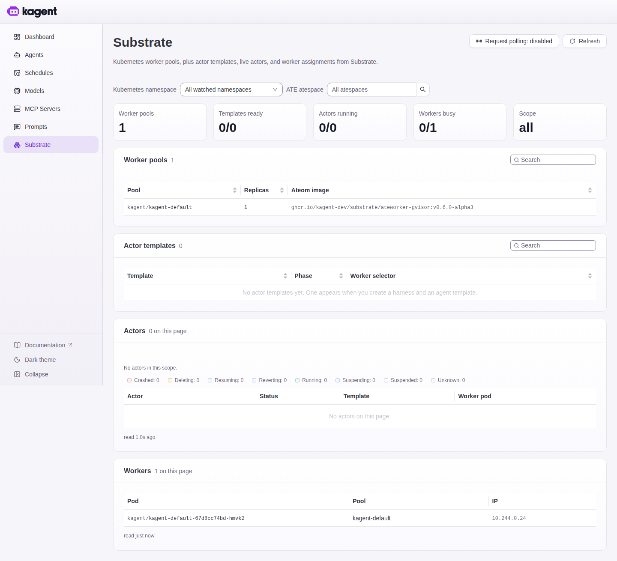
Task: Open the Kubernetes namespace dropdown
Action: [x=231, y=90]
